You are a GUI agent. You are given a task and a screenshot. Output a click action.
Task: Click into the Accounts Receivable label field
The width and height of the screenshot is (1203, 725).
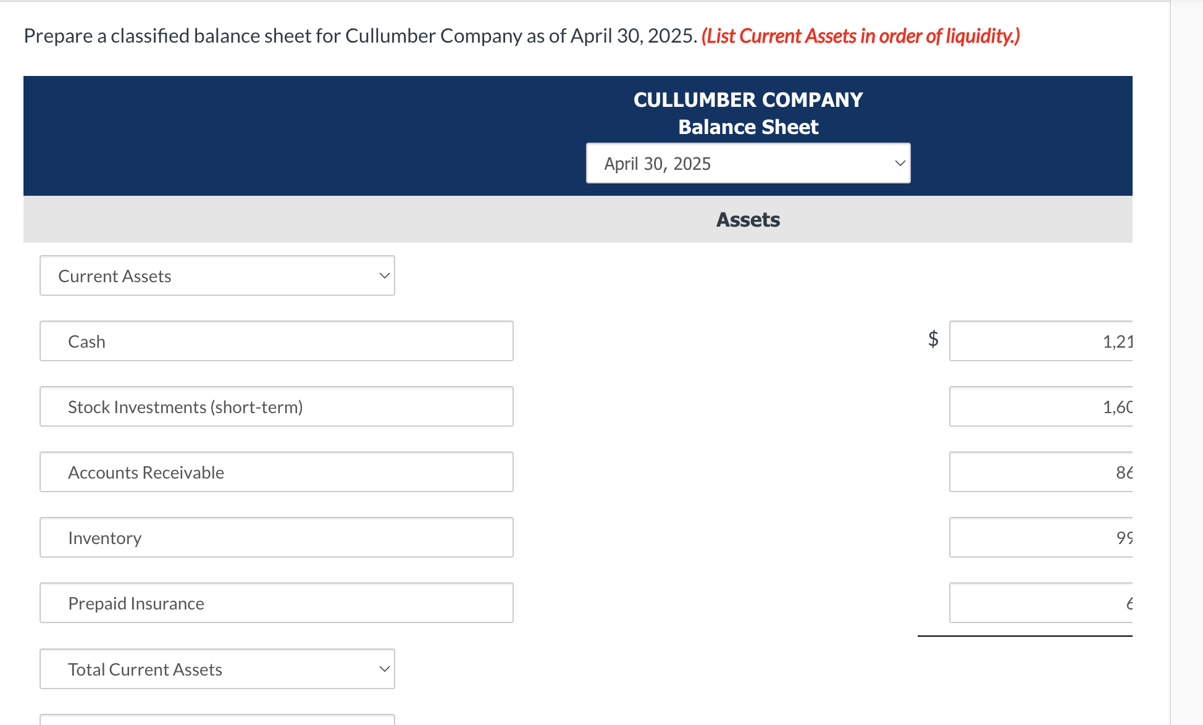(276, 472)
